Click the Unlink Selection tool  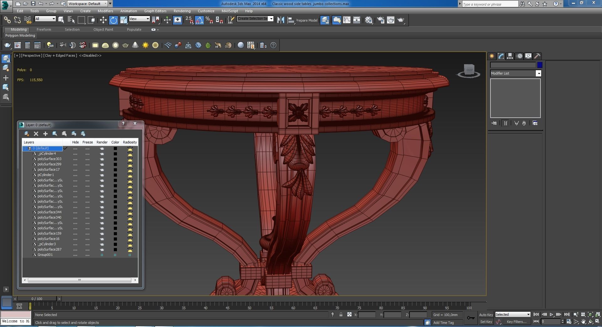[17, 20]
